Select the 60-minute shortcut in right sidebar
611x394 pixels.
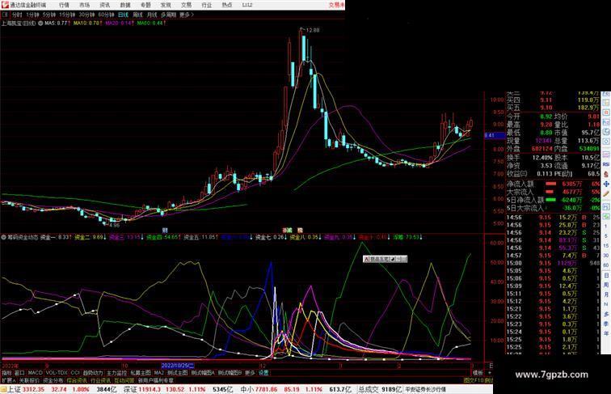click(x=606, y=265)
